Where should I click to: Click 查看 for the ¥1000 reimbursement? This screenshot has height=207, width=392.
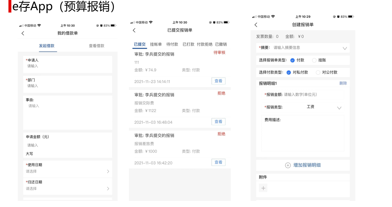click(x=219, y=162)
